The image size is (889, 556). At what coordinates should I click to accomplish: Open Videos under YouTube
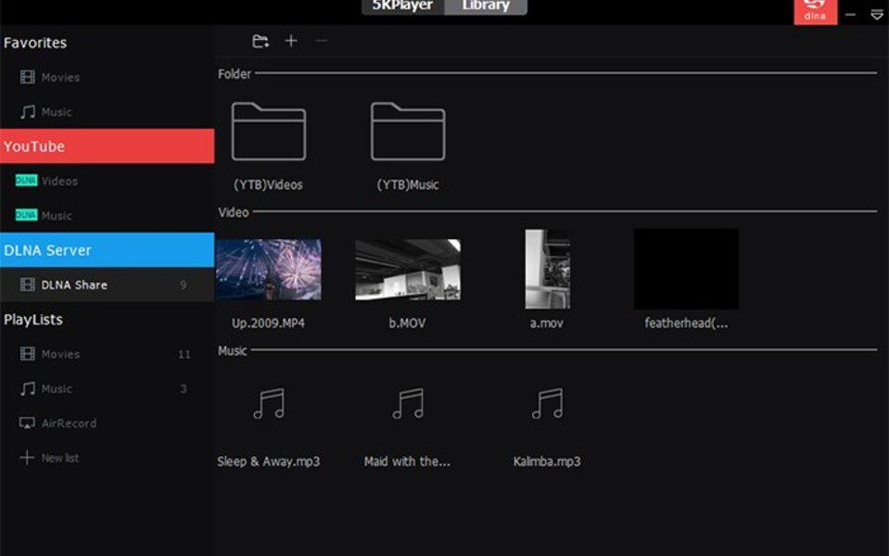[x=59, y=181]
